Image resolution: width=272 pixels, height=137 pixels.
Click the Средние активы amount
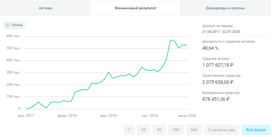tap(218, 65)
